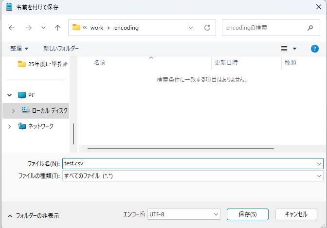Collapse the PC tree node
This screenshot has width=327, height=228.
click(x=10, y=95)
